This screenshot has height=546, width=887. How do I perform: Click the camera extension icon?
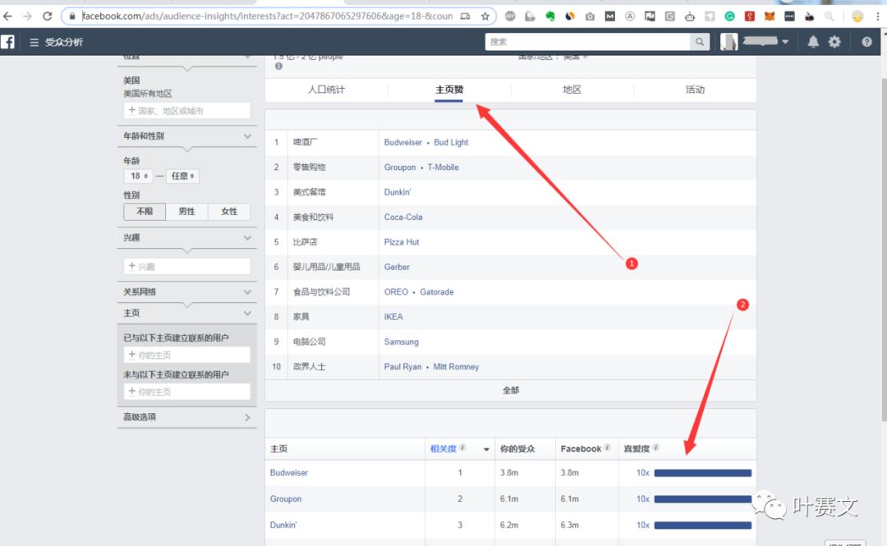(590, 16)
